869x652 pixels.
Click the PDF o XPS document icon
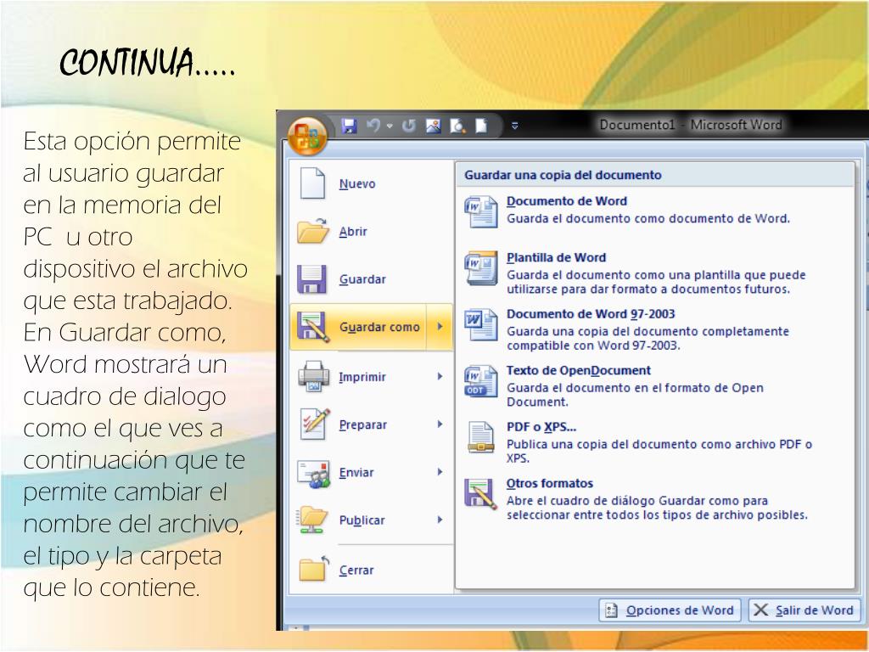tap(480, 437)
